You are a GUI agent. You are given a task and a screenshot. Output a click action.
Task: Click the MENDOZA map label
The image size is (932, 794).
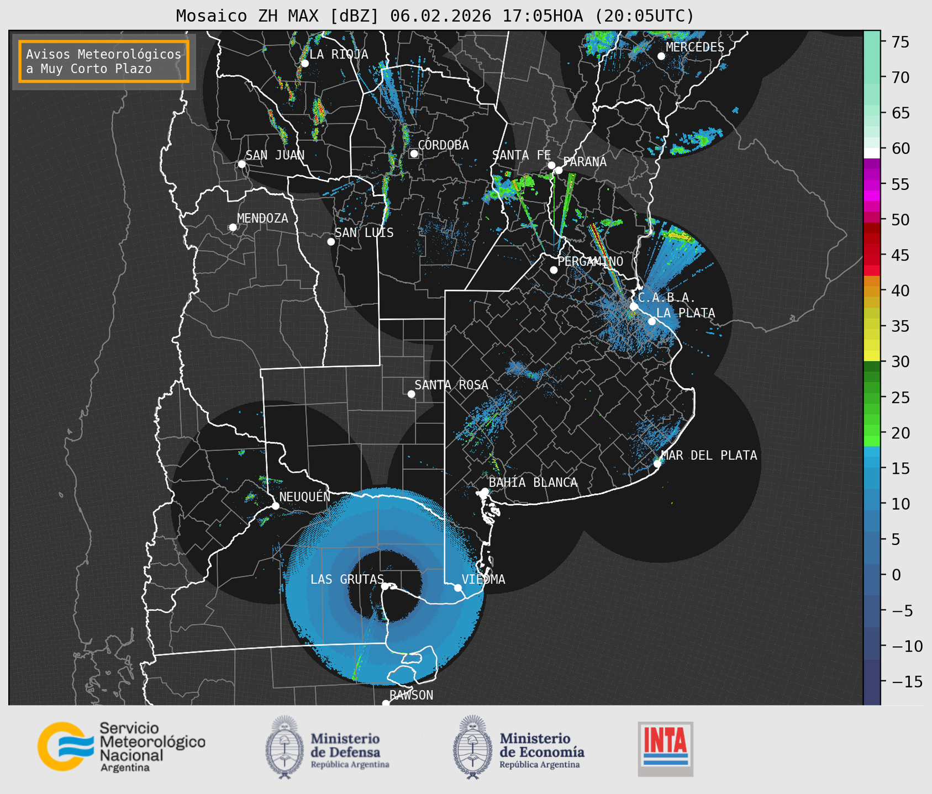point(262,218)
